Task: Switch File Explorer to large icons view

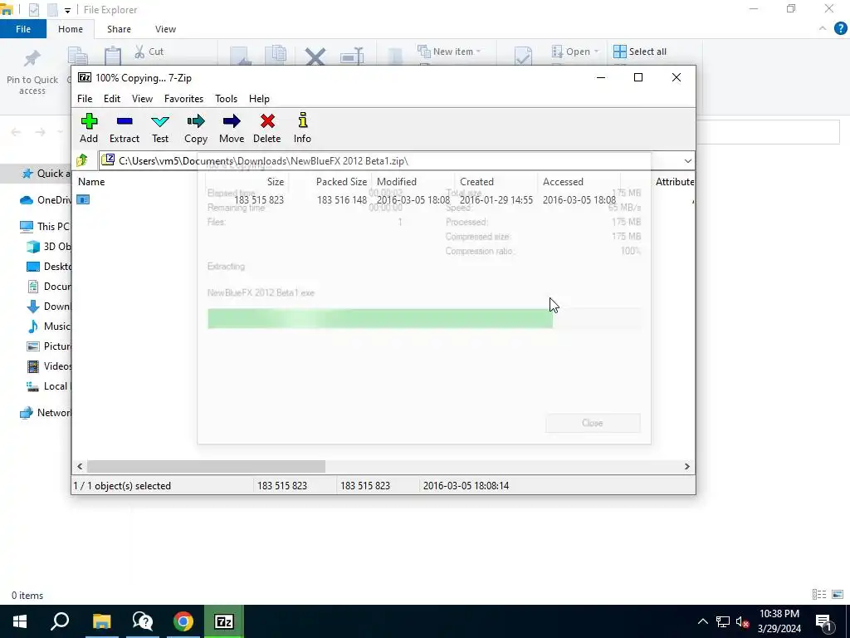Action: coord(838,595)
